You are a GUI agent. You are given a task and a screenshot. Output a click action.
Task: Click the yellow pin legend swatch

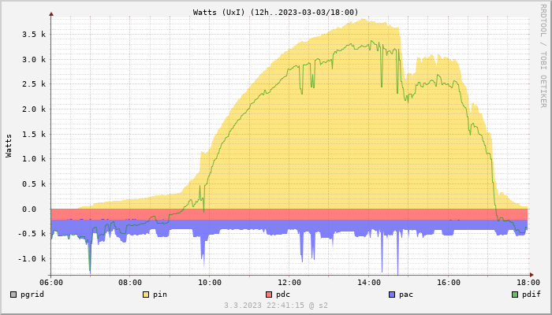(x=146, y=295)
